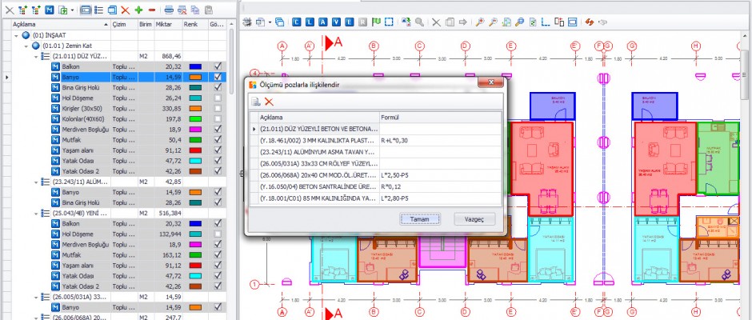Enable the Hol Döşeme visibility checkbox

[x=218, y=98]
